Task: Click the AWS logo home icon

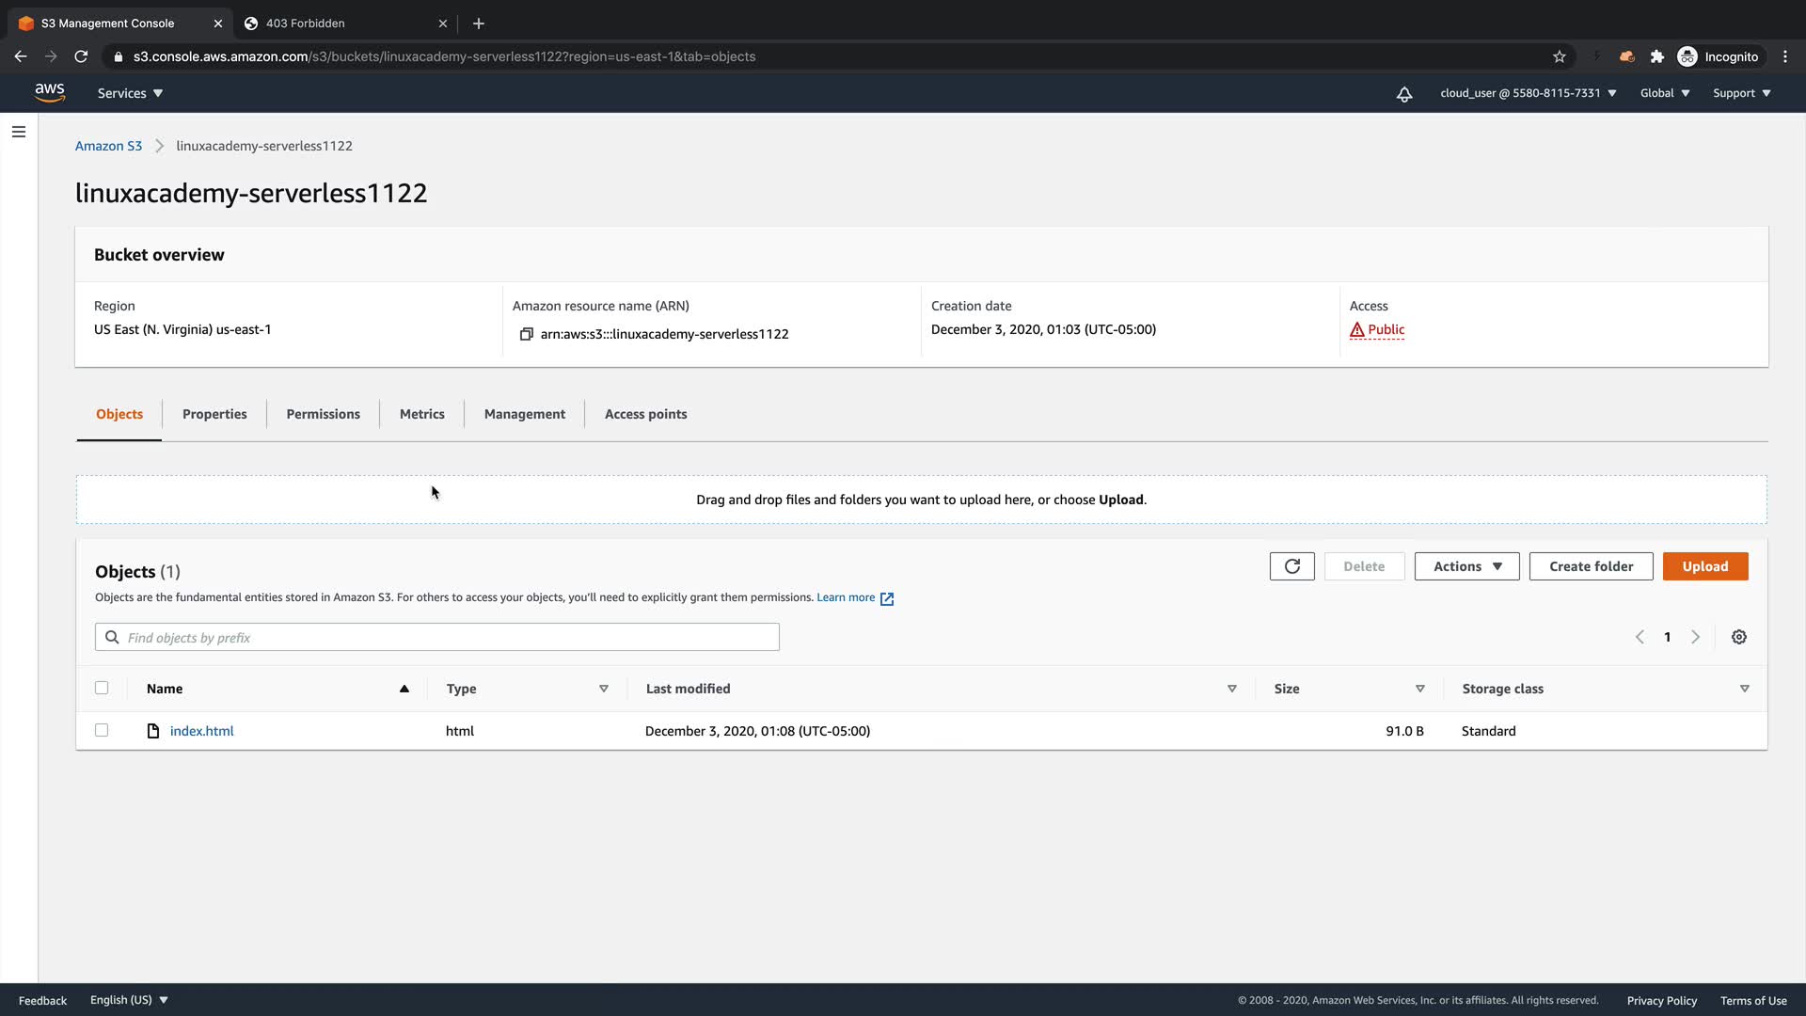Action: click(50, 92)
